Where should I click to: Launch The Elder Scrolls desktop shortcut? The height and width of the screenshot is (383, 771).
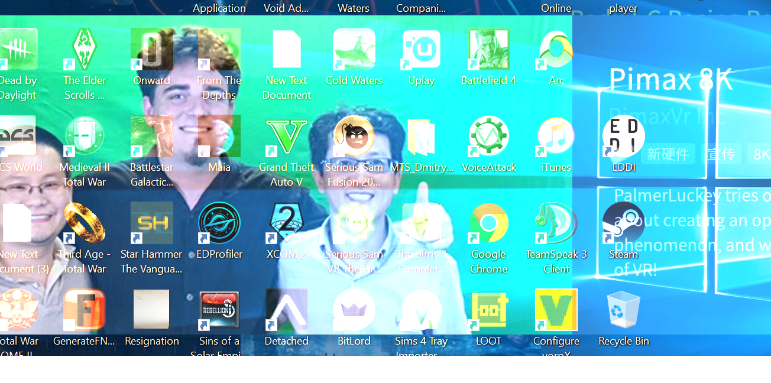pyautogui.click(x=85, y=49)
